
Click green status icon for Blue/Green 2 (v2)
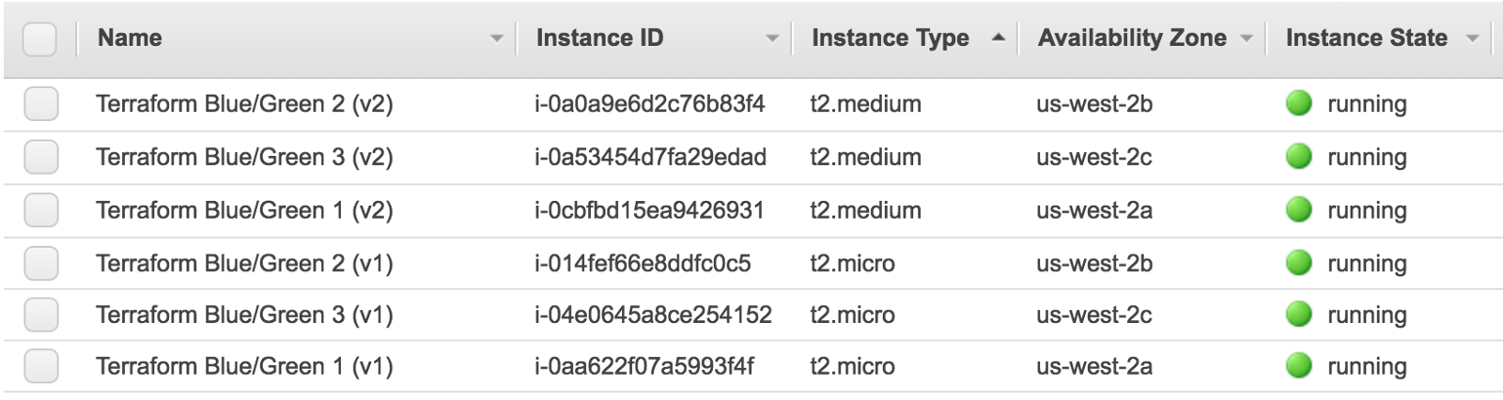tap(1298, 103)
